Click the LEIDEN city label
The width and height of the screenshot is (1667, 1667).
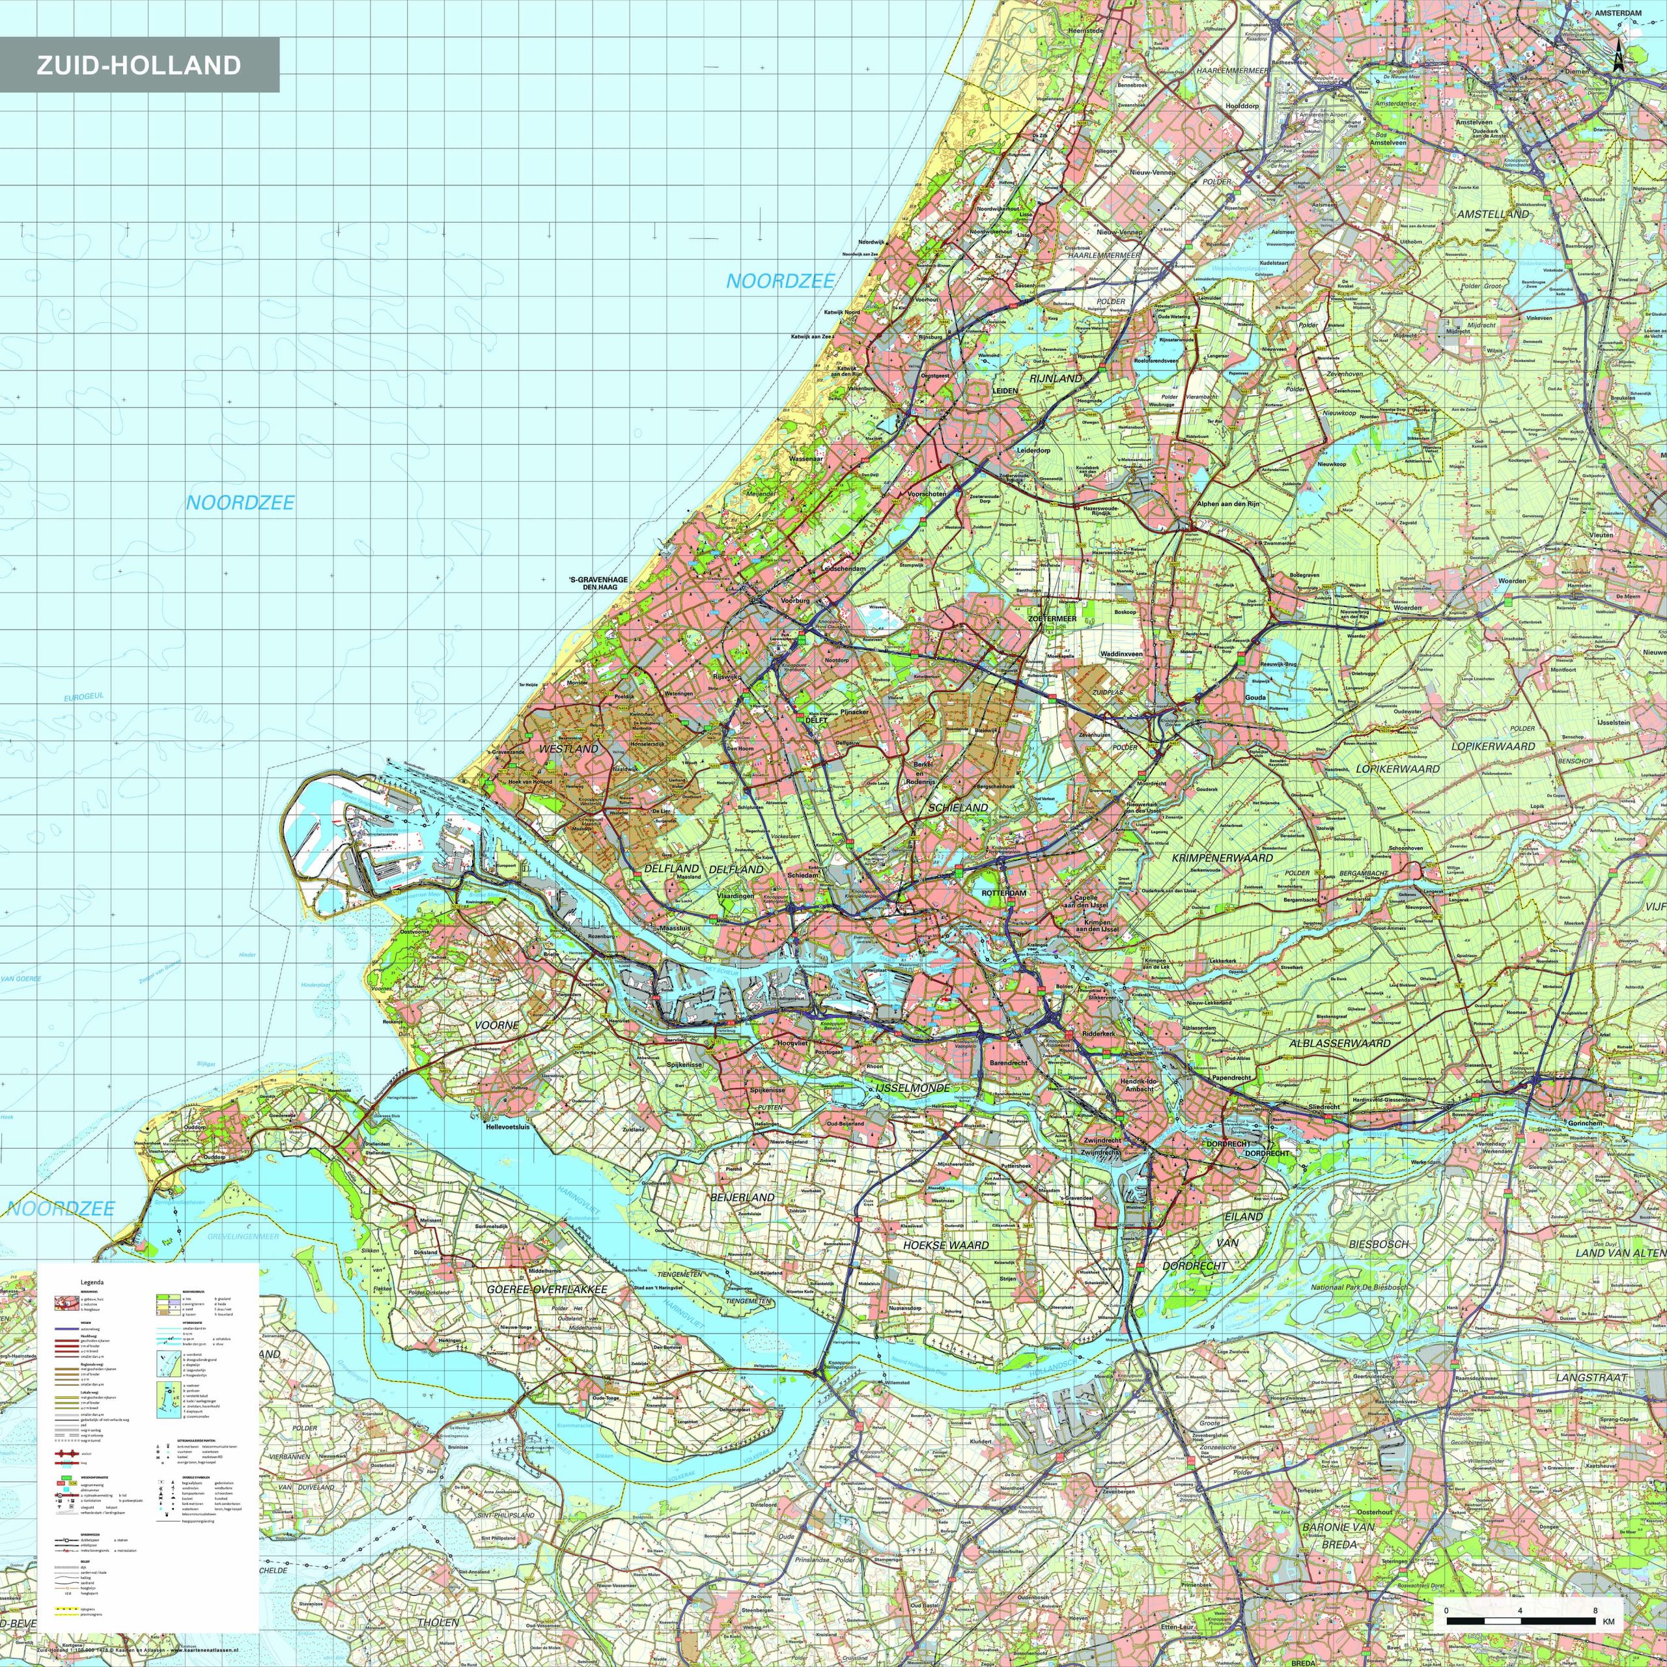1004,390
